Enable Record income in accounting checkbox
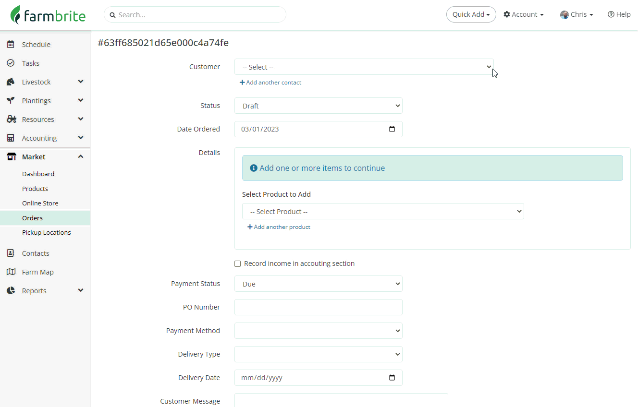This screenshot has height=407, width=638. click(237, 264)
